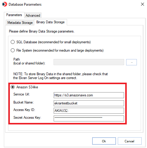Select the Amazon S3-like radio button

pyautogui.click(x=13, y=87)
